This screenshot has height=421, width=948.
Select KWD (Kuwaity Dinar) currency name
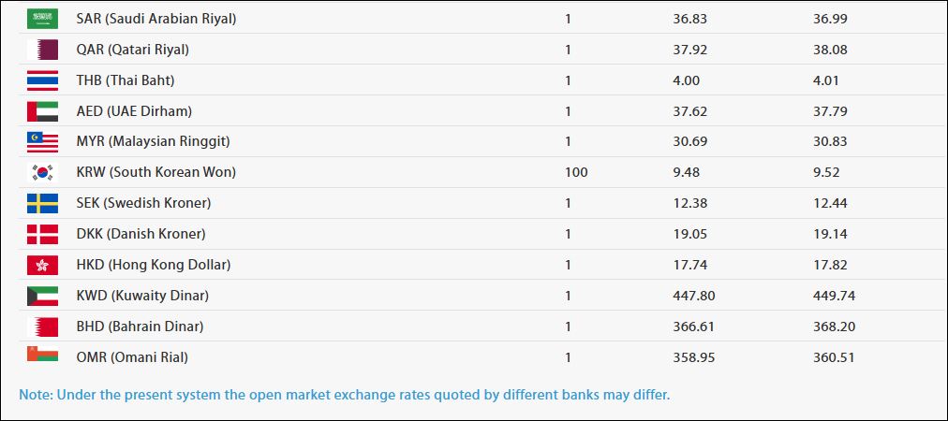pyautogui.click(x=142, y=296)
